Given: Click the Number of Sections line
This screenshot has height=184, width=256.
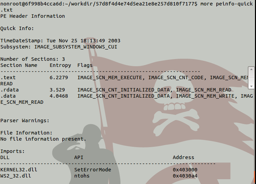Looking at the screenshot, I should [x=33, y=59].
